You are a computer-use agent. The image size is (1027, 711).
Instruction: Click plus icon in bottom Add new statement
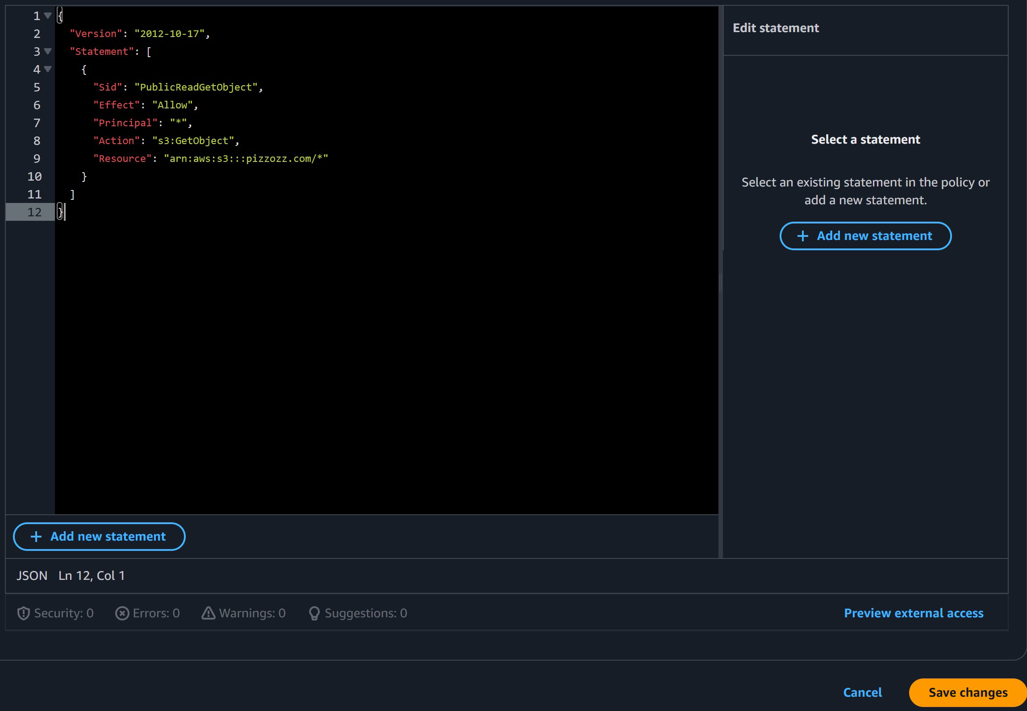(36, 537)
